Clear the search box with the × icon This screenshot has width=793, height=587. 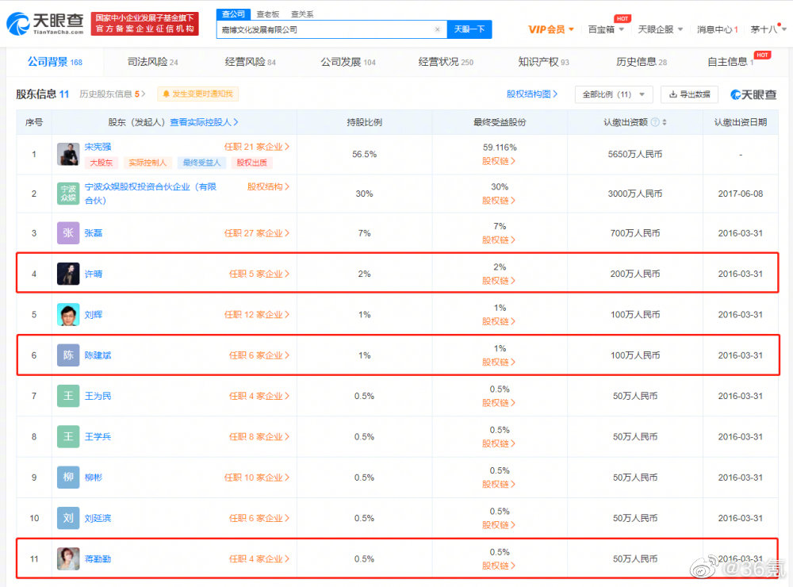pyautogui.click(x=437, y=29)
